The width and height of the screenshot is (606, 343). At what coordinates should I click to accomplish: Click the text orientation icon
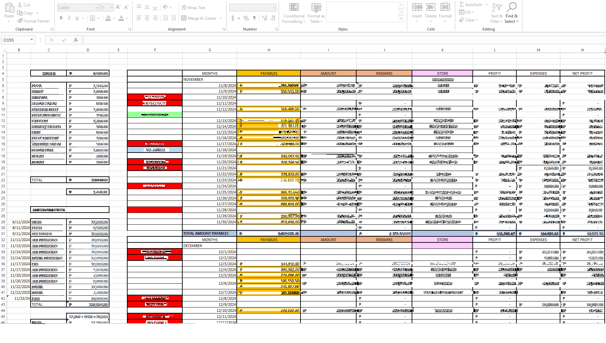click(x=166, y=7)
